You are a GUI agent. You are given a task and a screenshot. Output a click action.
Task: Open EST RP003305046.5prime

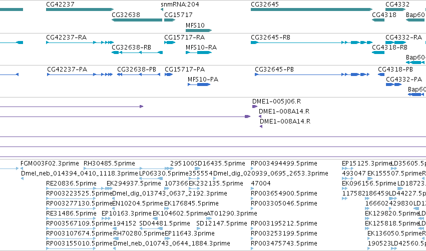(284, 203)
